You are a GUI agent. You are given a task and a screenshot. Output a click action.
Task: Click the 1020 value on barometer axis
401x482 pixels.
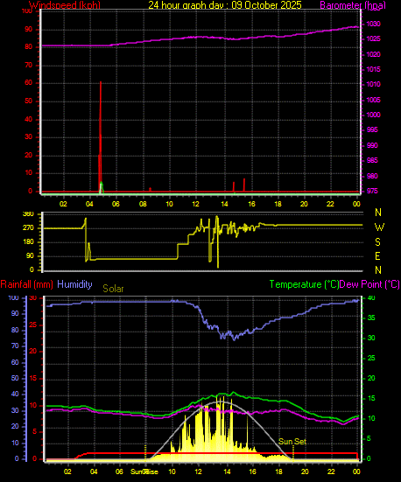373,54
